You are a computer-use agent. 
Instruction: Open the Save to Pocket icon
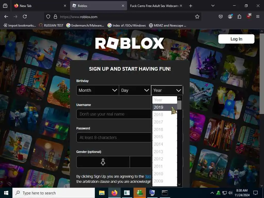click(221, 16)
